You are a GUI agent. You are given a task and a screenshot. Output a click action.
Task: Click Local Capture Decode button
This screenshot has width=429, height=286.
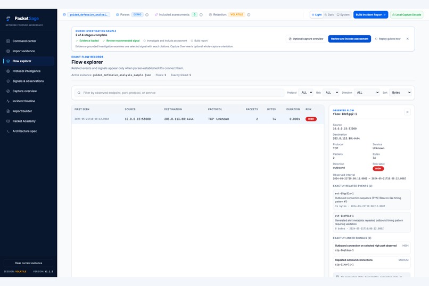pos(407,15)
